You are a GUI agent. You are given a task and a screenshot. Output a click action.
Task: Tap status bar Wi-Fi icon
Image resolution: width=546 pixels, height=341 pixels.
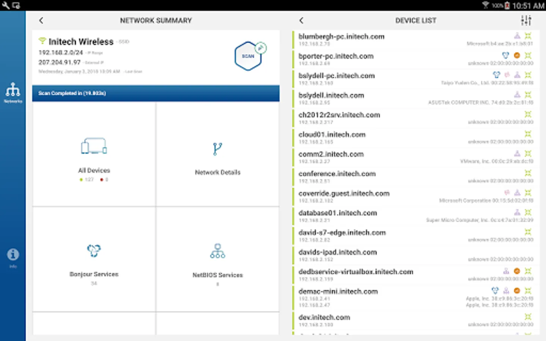tap(486, 5)
